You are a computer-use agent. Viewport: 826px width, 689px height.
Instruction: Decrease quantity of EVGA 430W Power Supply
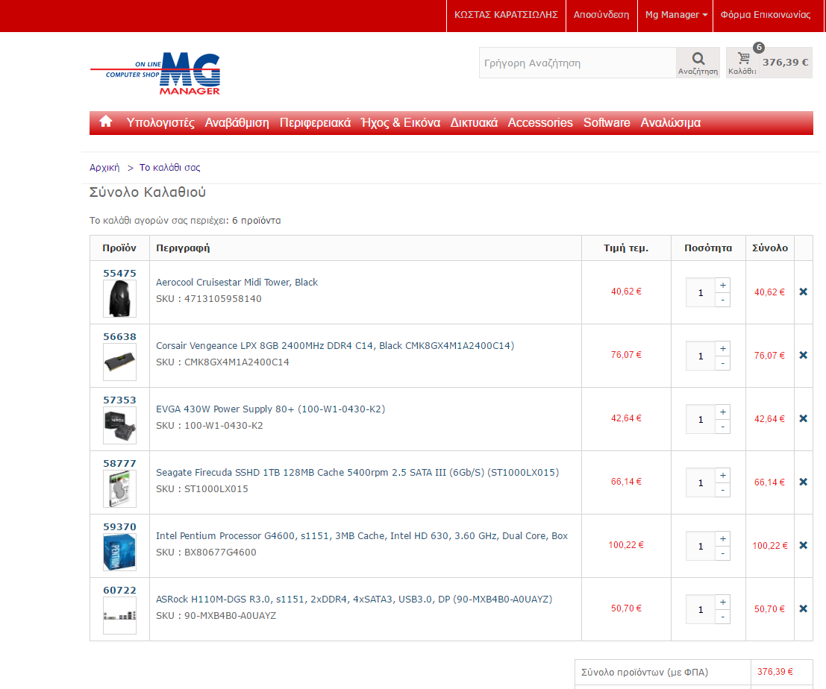(x=723, y=427)
